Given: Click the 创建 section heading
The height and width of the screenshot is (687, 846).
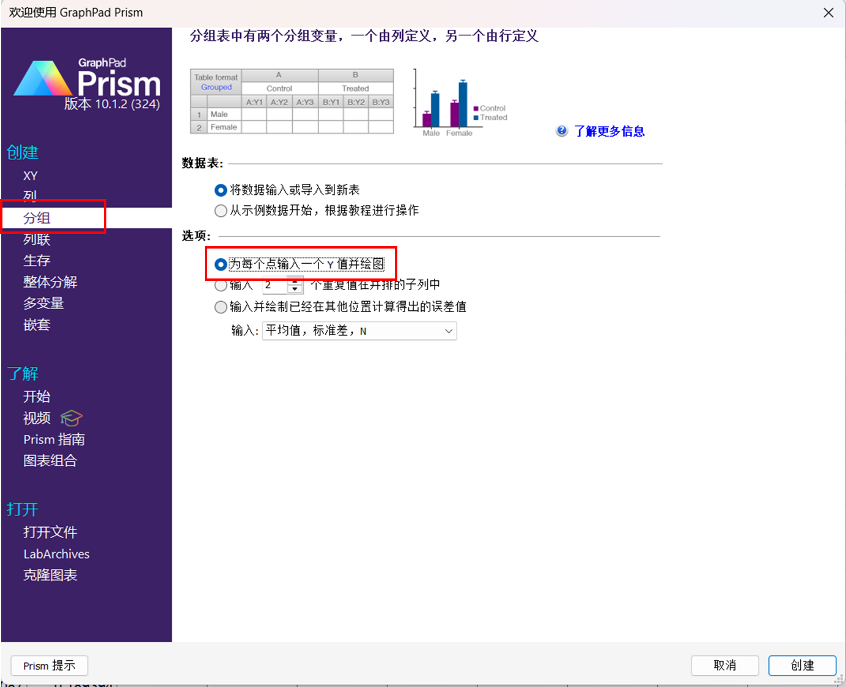Looking at the screenshot, I should coord(23,152).
